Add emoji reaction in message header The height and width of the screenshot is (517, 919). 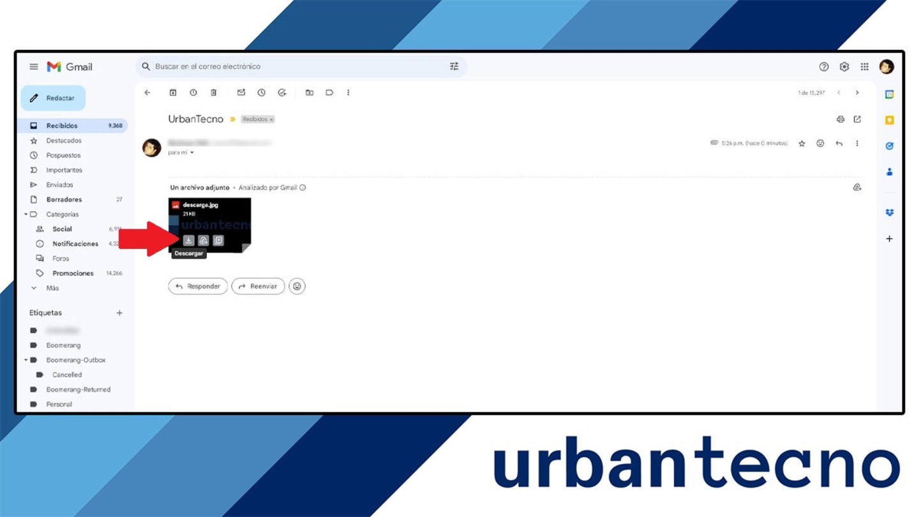point(821,144)
